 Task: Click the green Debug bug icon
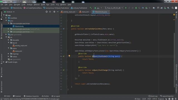click(x=136, y=8)
